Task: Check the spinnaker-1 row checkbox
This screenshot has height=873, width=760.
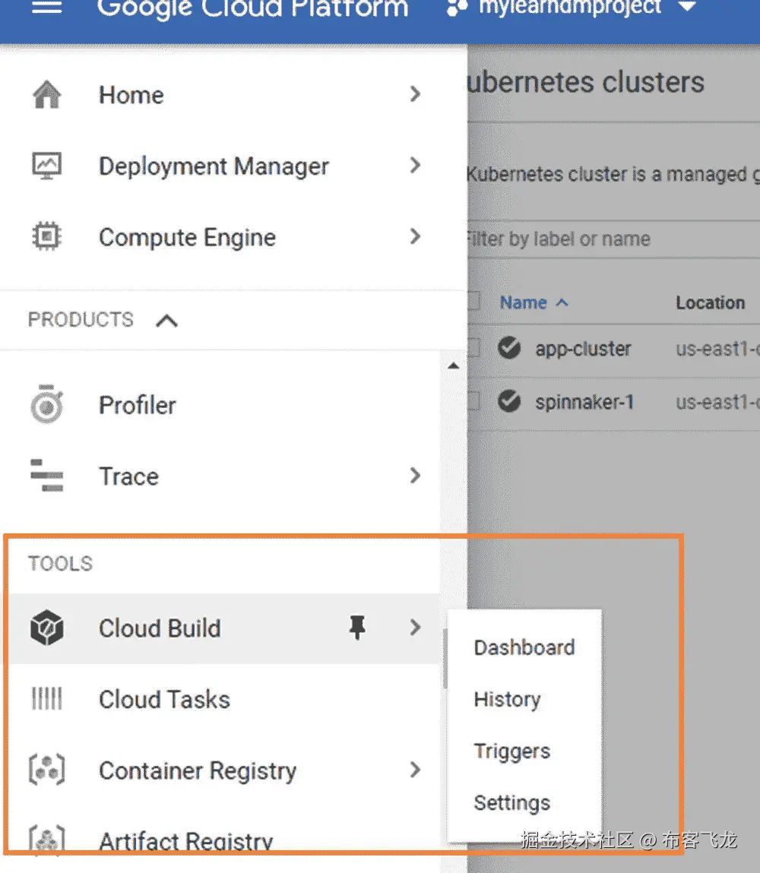Action: [473, 401]
